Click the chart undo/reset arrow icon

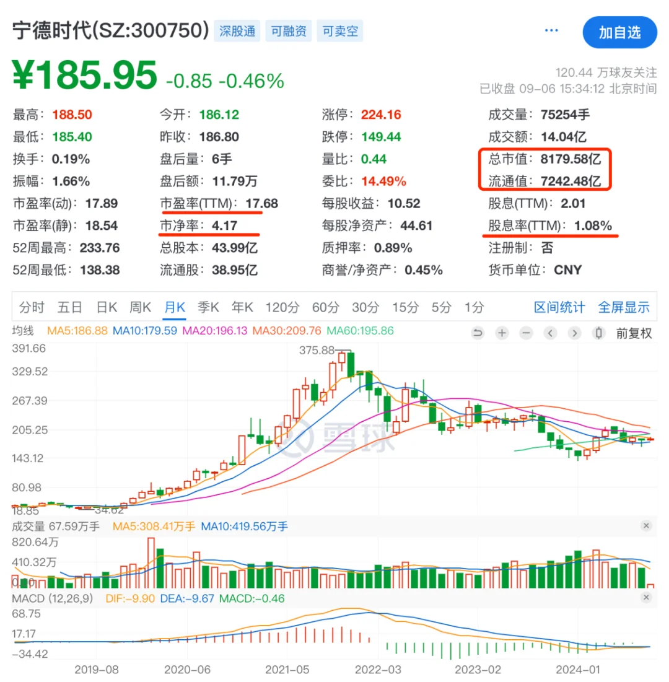click(x=478, y=333)
